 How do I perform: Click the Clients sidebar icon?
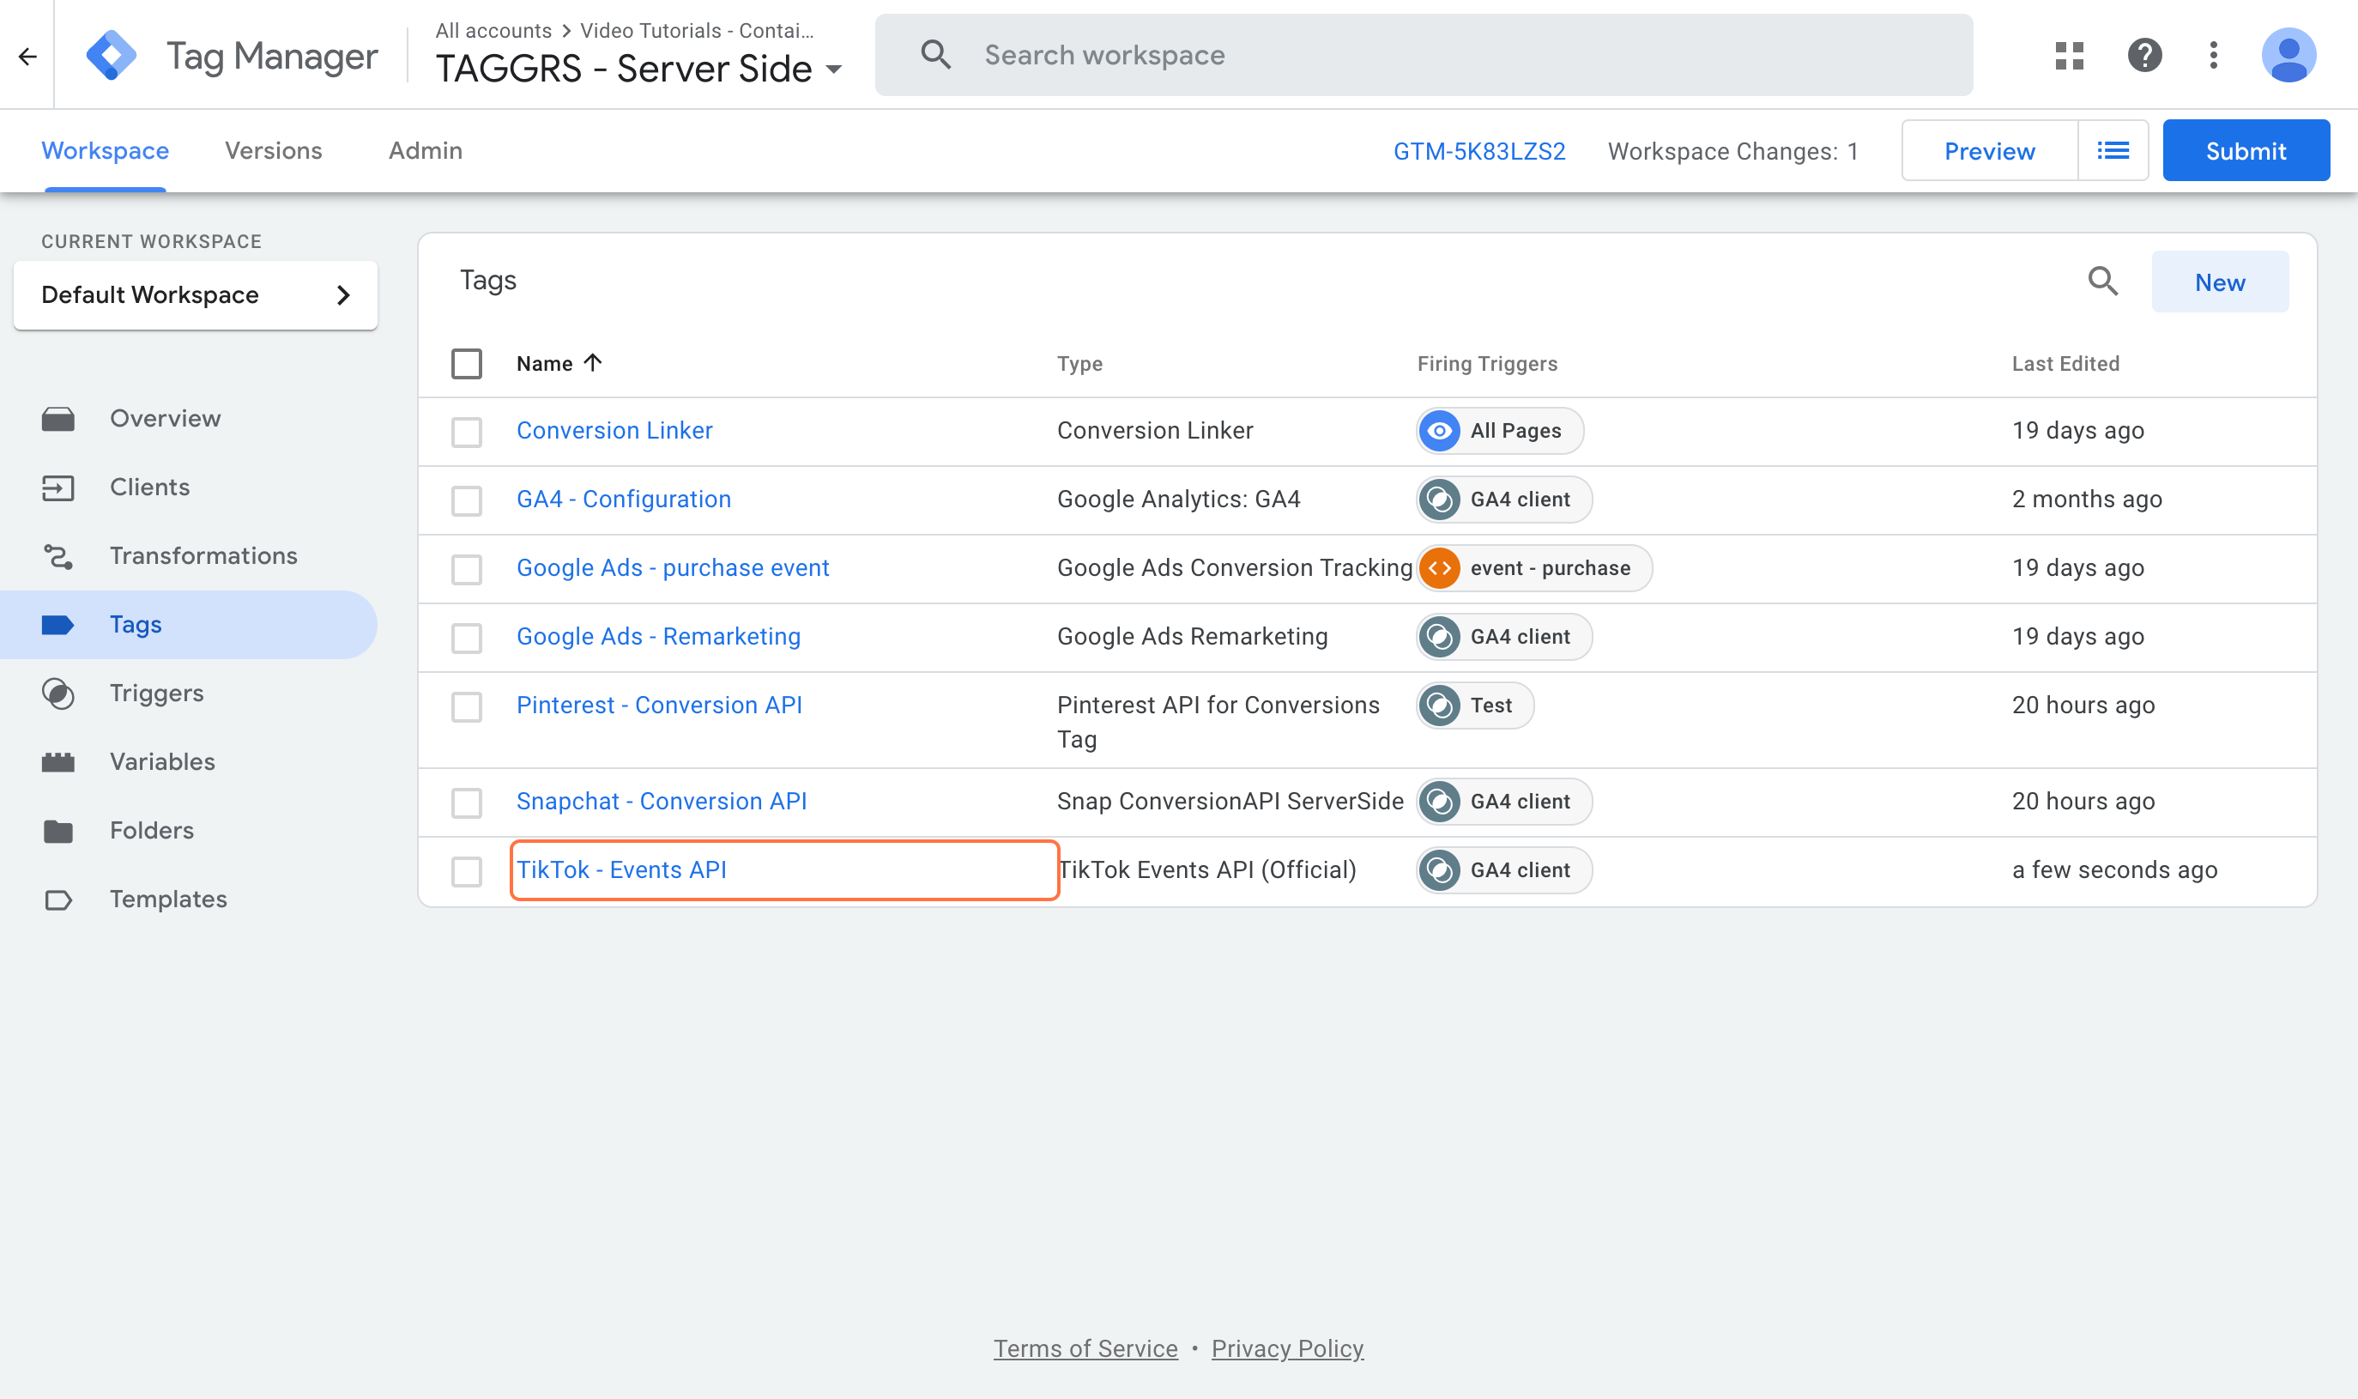(58, 488)
